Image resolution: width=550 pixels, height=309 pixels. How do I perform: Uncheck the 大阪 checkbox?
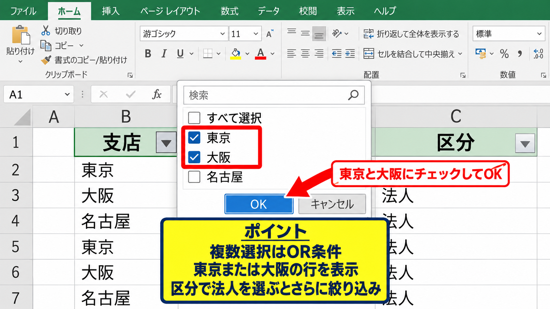pos(194,157)
